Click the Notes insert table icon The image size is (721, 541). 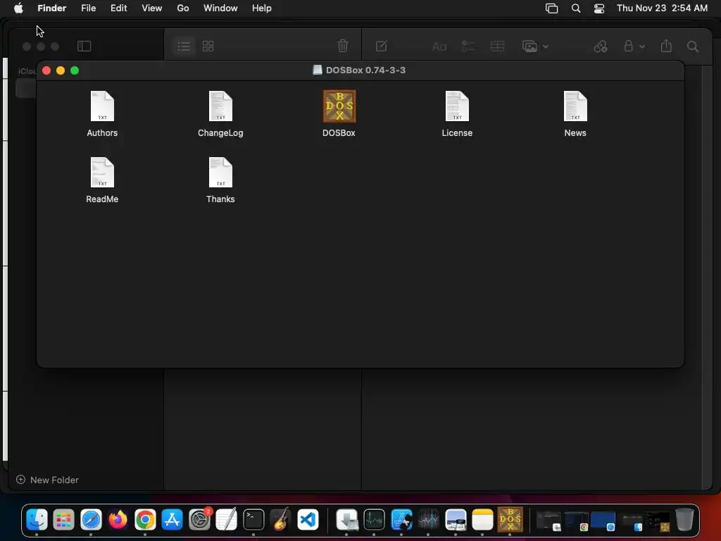[x=497, y=46]
